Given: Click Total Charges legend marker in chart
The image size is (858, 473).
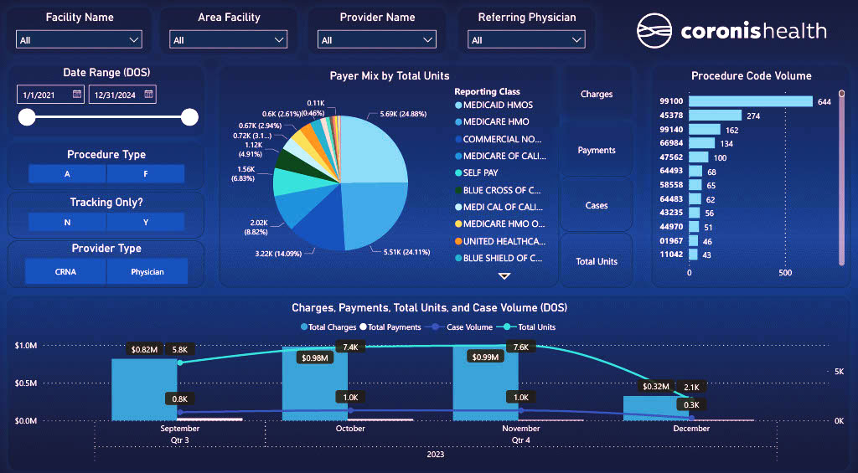Looking at the screenshot, I should coord(304,327).
